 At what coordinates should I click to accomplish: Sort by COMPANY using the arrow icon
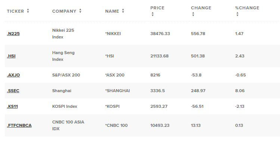point(80,11)
